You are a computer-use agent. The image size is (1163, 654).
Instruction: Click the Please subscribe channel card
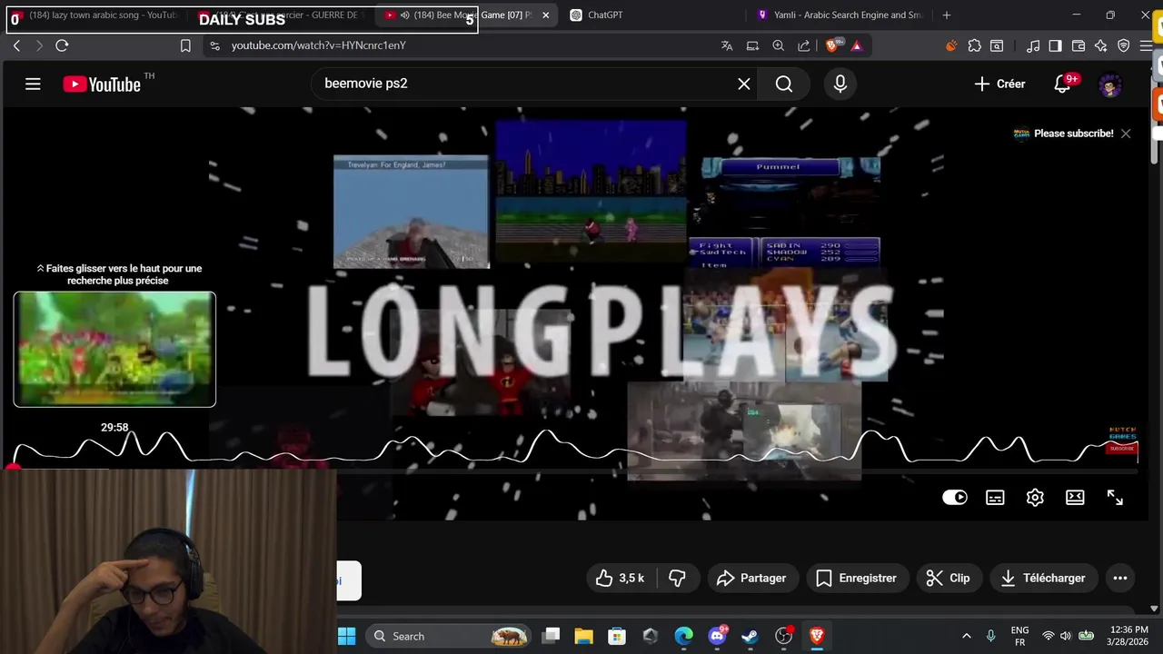[x=1064, y=134]
